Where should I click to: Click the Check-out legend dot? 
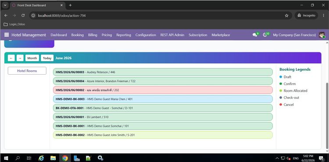(281, 98)
